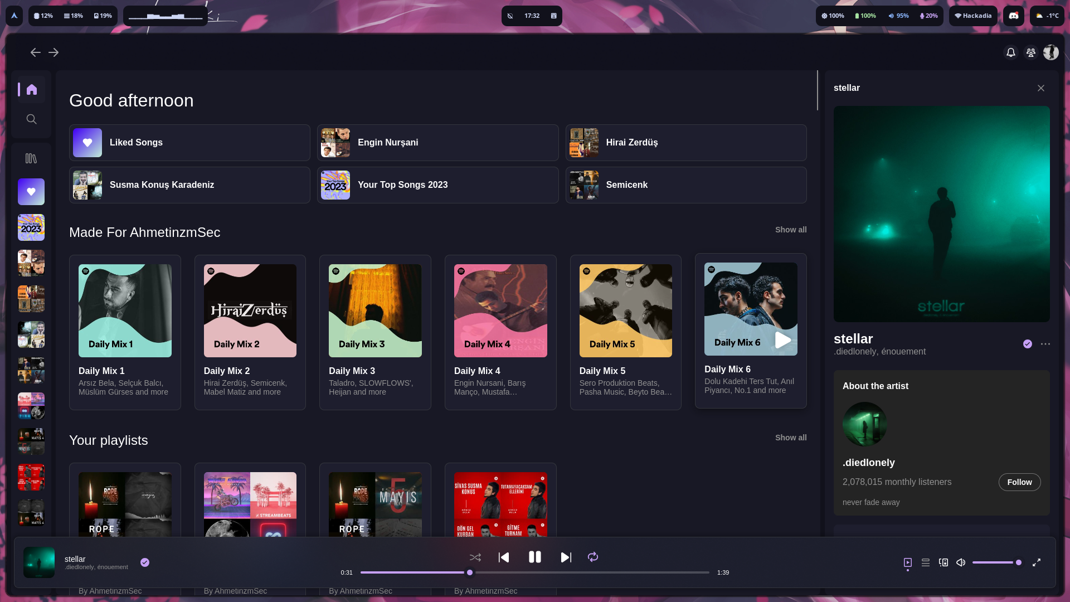1070x602 pixels.
Task: Open the user profile avatar menu
Action: (x=1051, y=52)
